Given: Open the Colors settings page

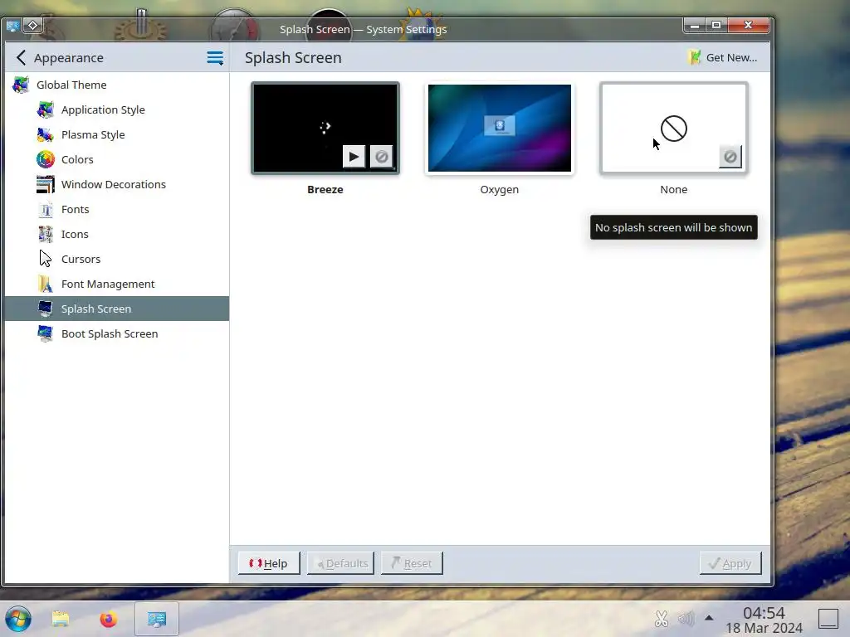Looking at the screenshot, I should [116, 160].
